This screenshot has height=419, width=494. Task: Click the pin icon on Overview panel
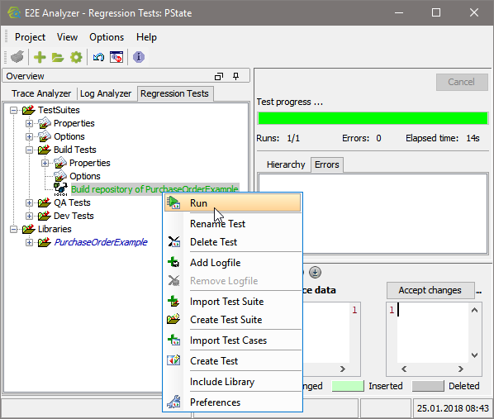(235, 76)
